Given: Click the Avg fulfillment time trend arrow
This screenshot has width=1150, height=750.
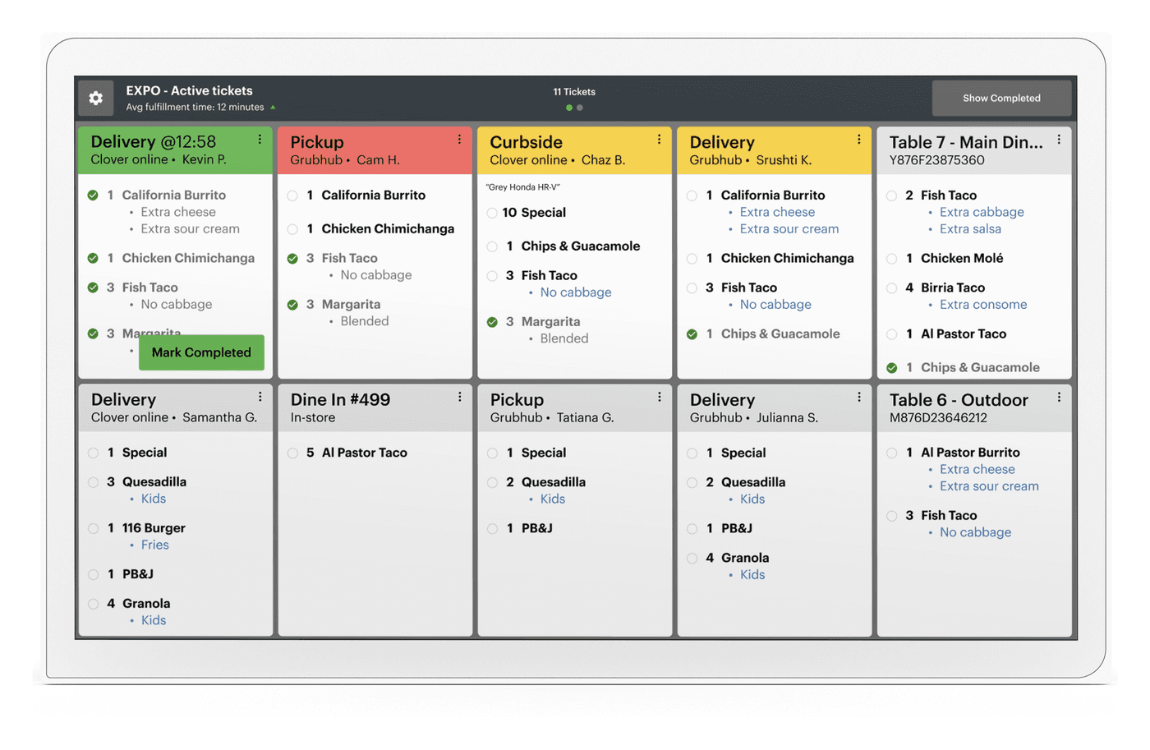Looking at the screenshot, I should pos(273,107).
